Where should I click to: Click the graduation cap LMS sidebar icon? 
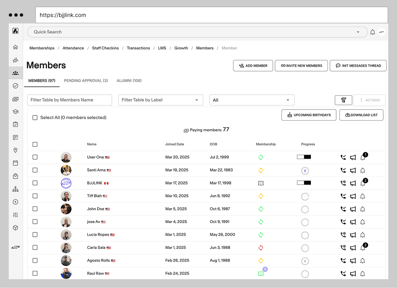click(x=15, y=111)
